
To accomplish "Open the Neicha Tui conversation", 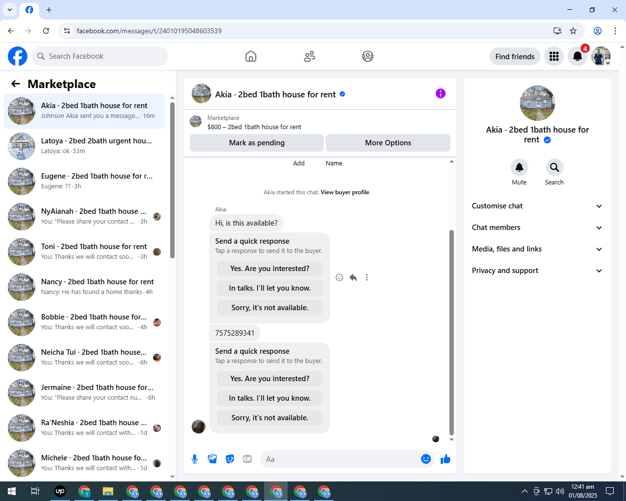I will 84,358.
